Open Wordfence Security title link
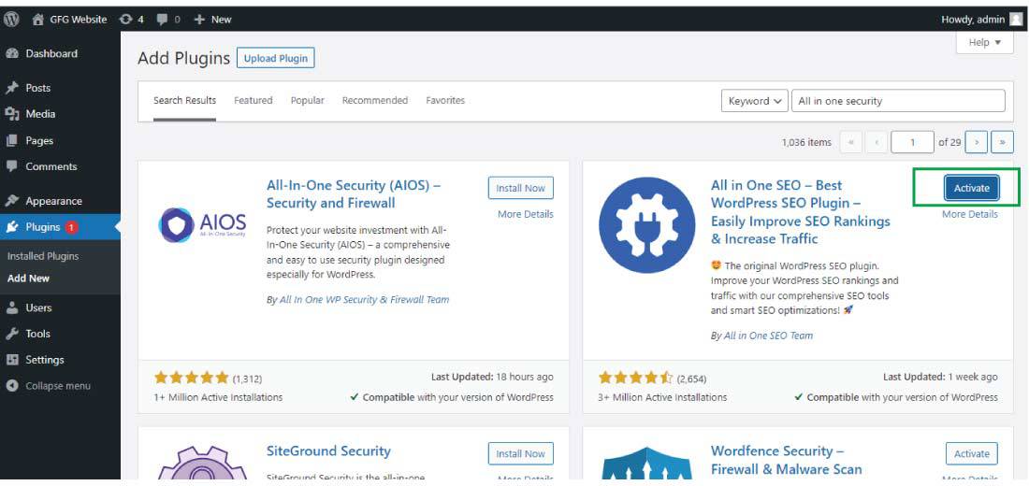1029x486 pixels. click(786, 461)
